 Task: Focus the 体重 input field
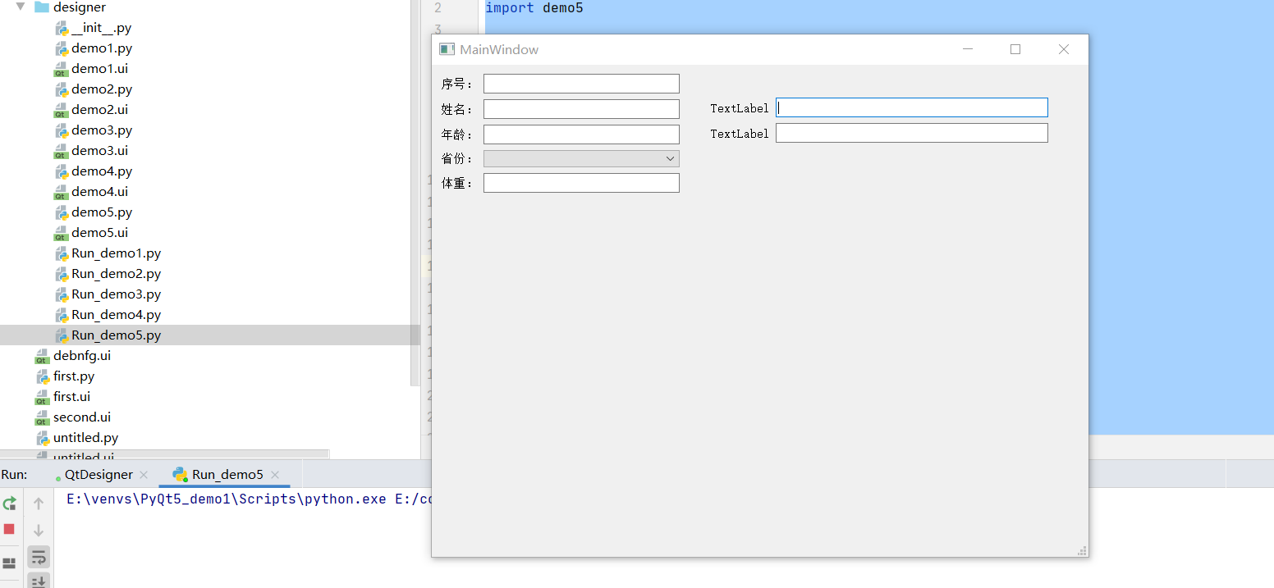(581, 183)
